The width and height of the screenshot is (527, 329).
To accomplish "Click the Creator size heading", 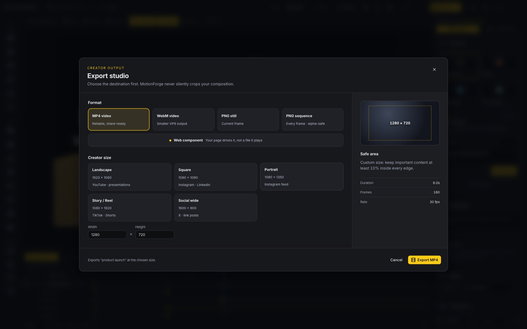I will click(x=100, y=157).
